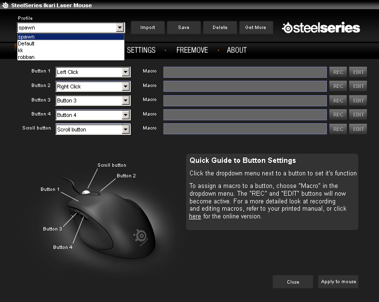Screen dimensions: 379x302
Task: Click the Button 4 Macro field
Action: [x=245, y=115]
